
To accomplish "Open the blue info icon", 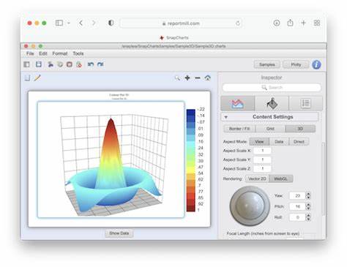I will 316,64.
